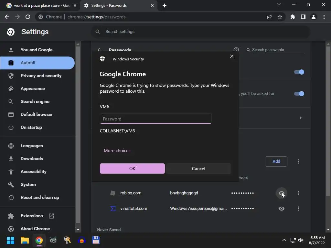This screenshot has width=331, height=248.
Task: Show virustotal.com password with eye icon
Action: [282, 209]
